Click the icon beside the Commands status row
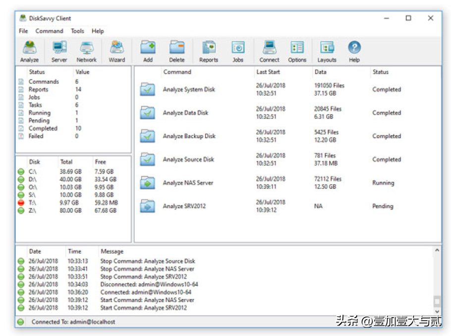 [x=21, y=81]
